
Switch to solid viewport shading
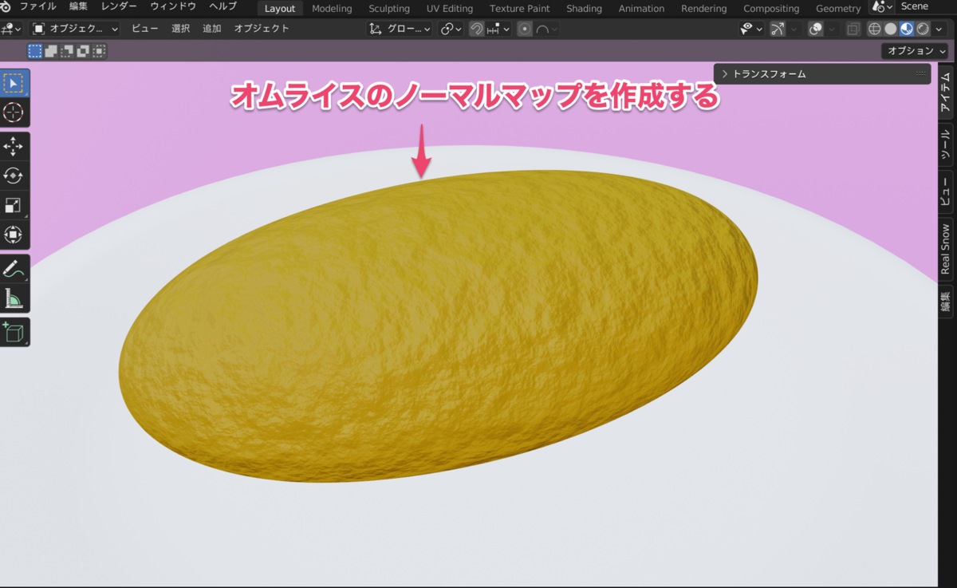pyautogui.click(x=891, y=29)
